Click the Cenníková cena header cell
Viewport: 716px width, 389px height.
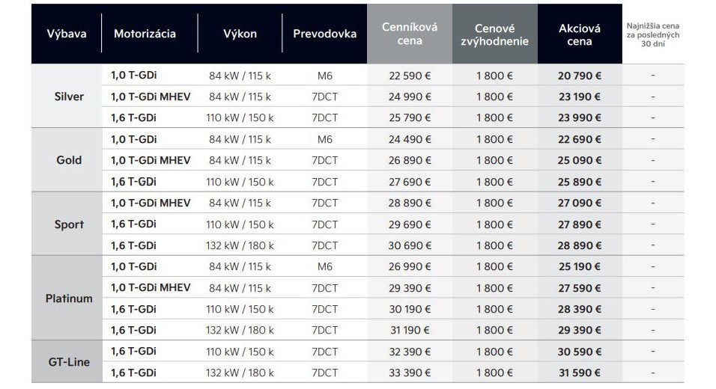pos(410,34)
